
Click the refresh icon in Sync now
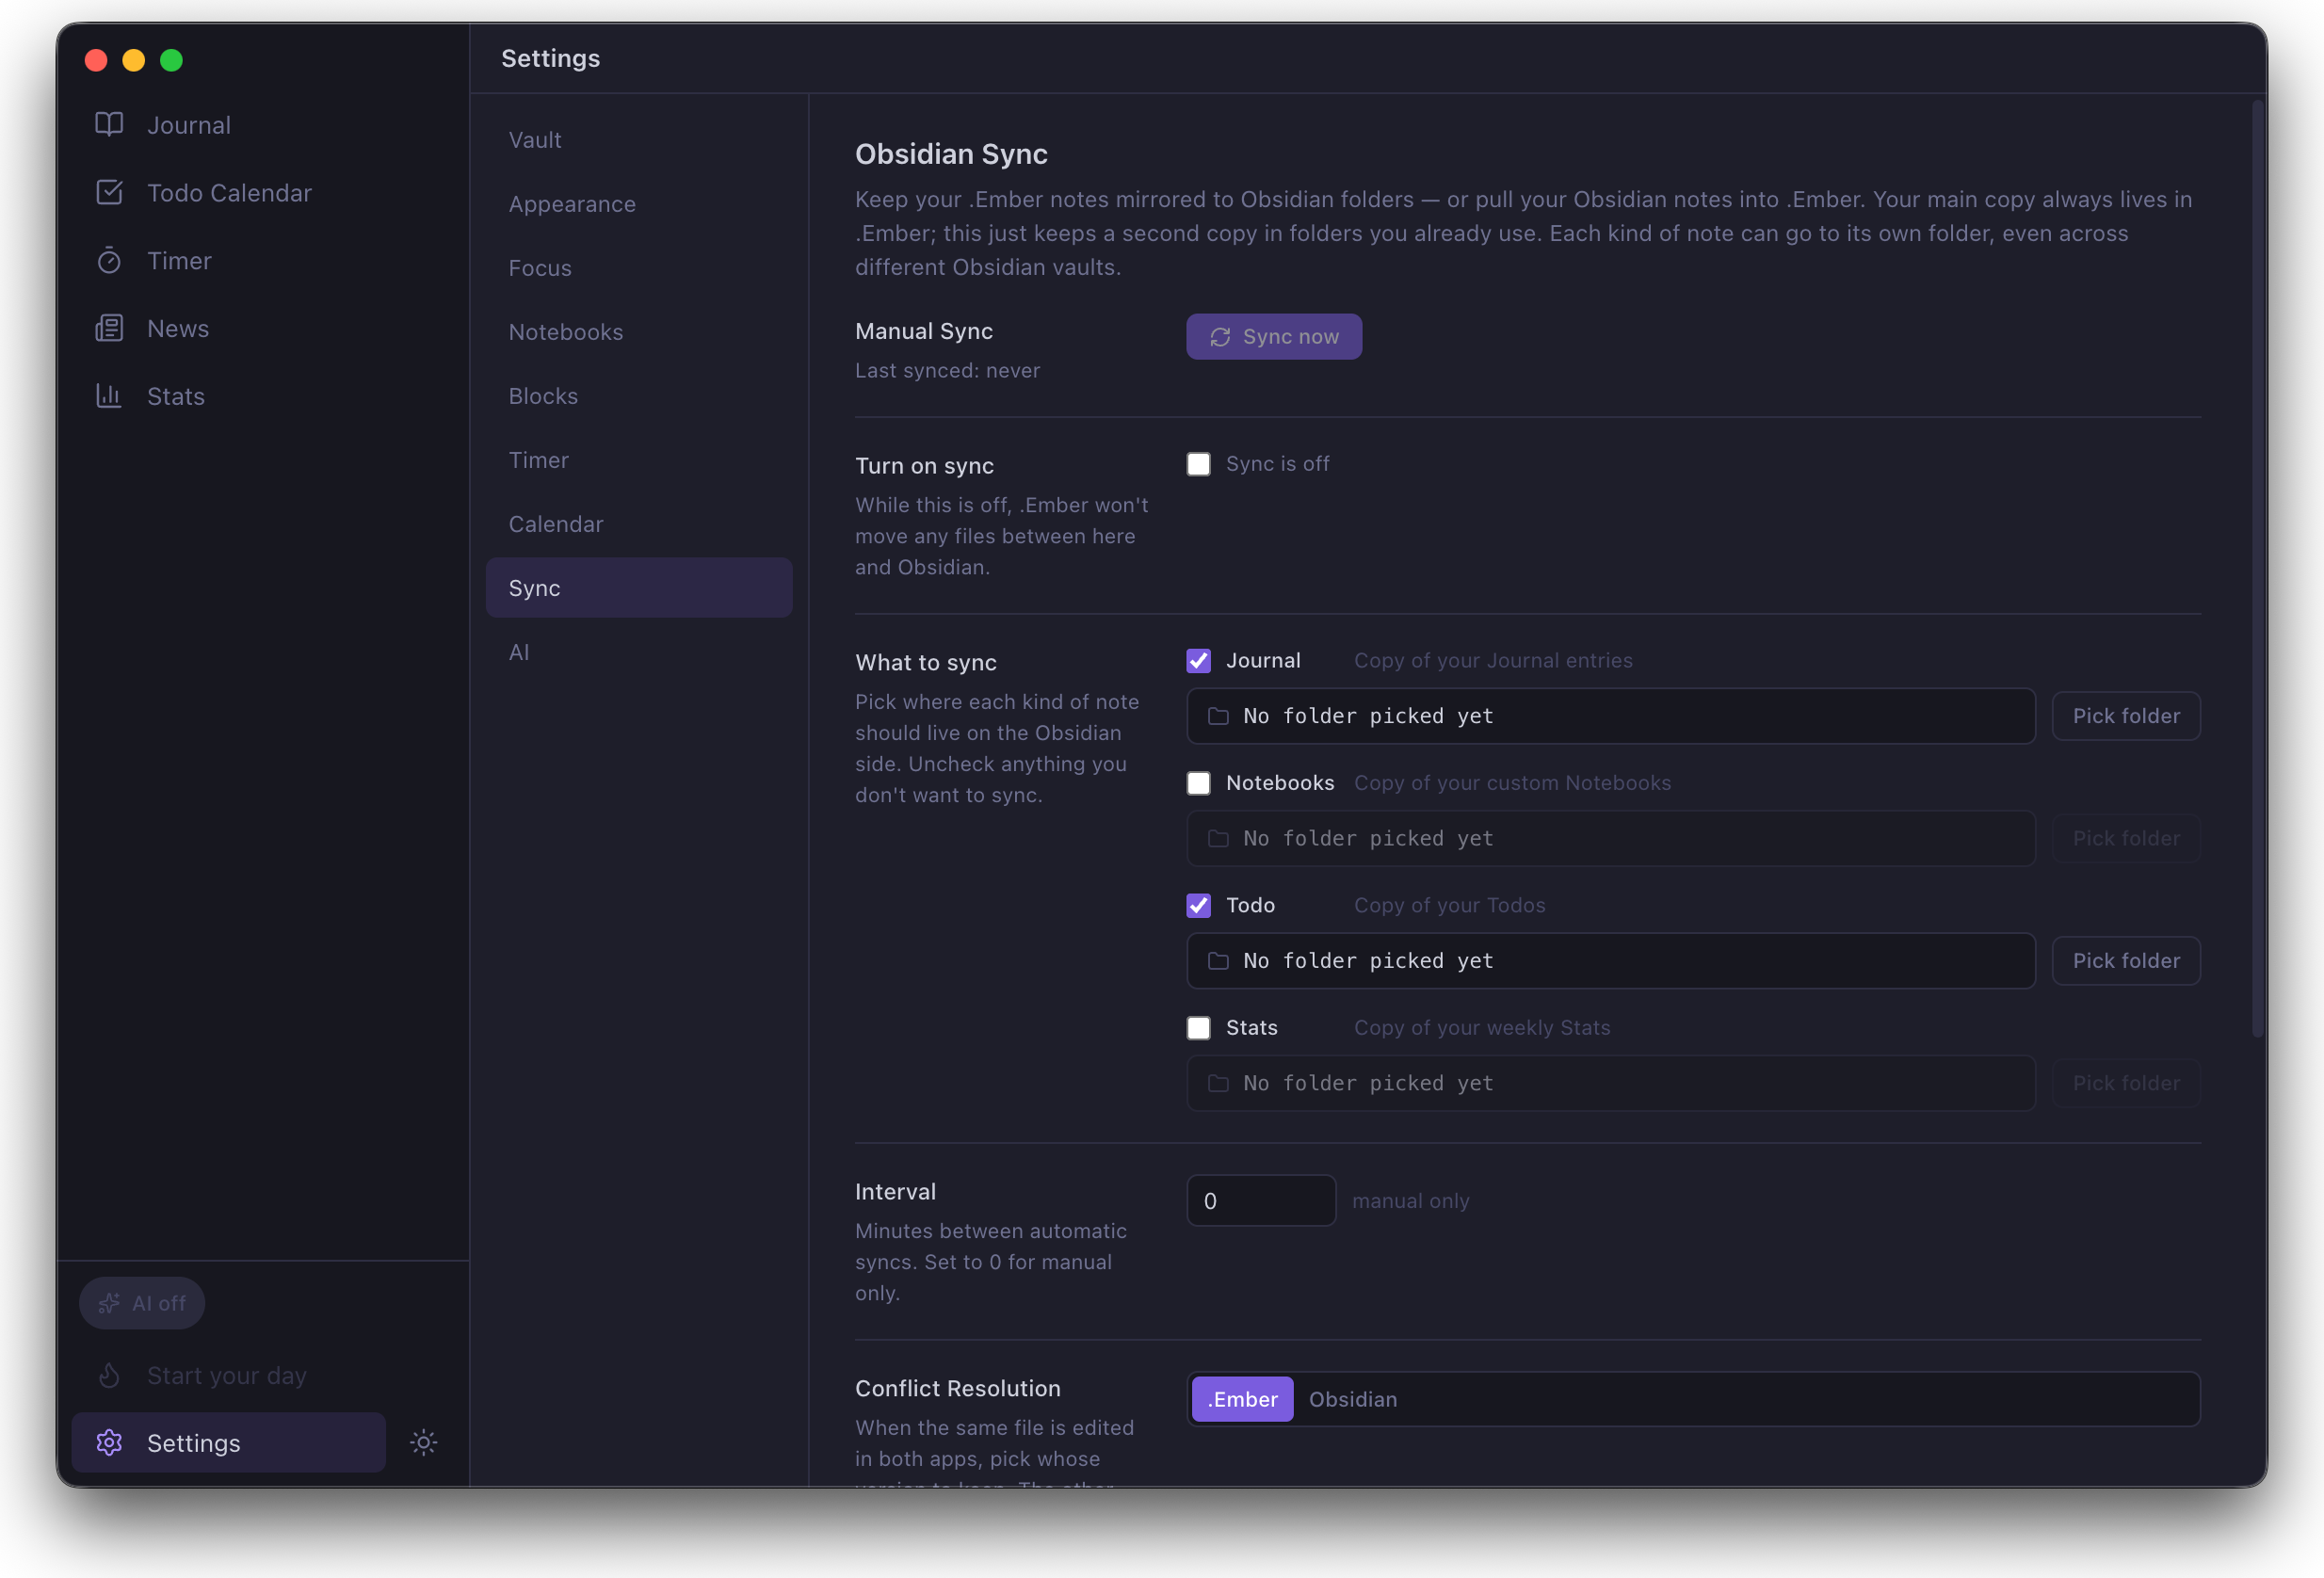[1220, 337]
